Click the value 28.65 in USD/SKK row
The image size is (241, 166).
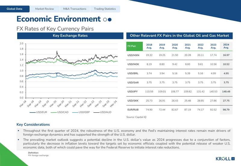coord(200,101)
